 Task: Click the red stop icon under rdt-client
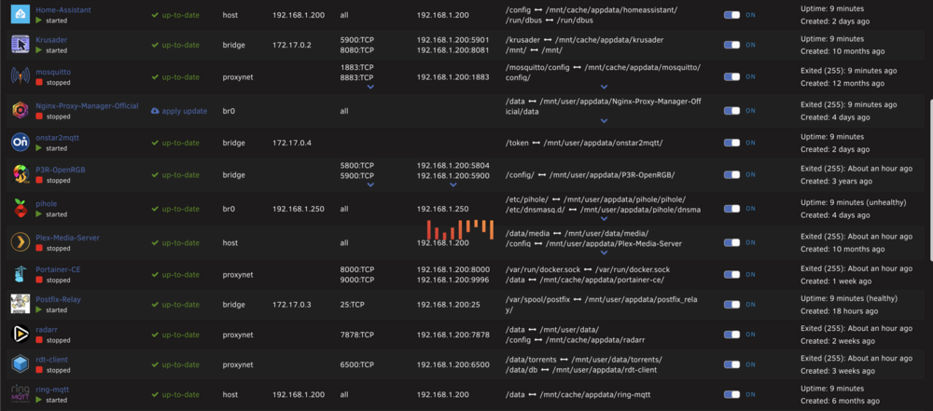click(39, 370)
